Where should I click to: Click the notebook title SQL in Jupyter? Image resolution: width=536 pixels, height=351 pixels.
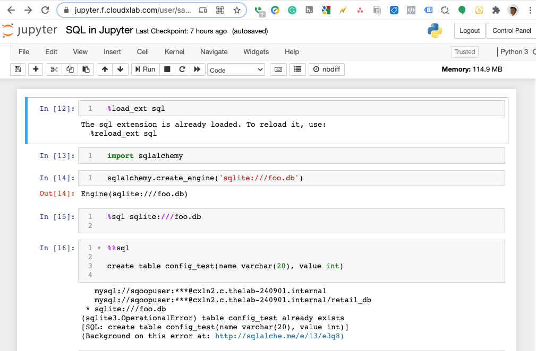99,30
